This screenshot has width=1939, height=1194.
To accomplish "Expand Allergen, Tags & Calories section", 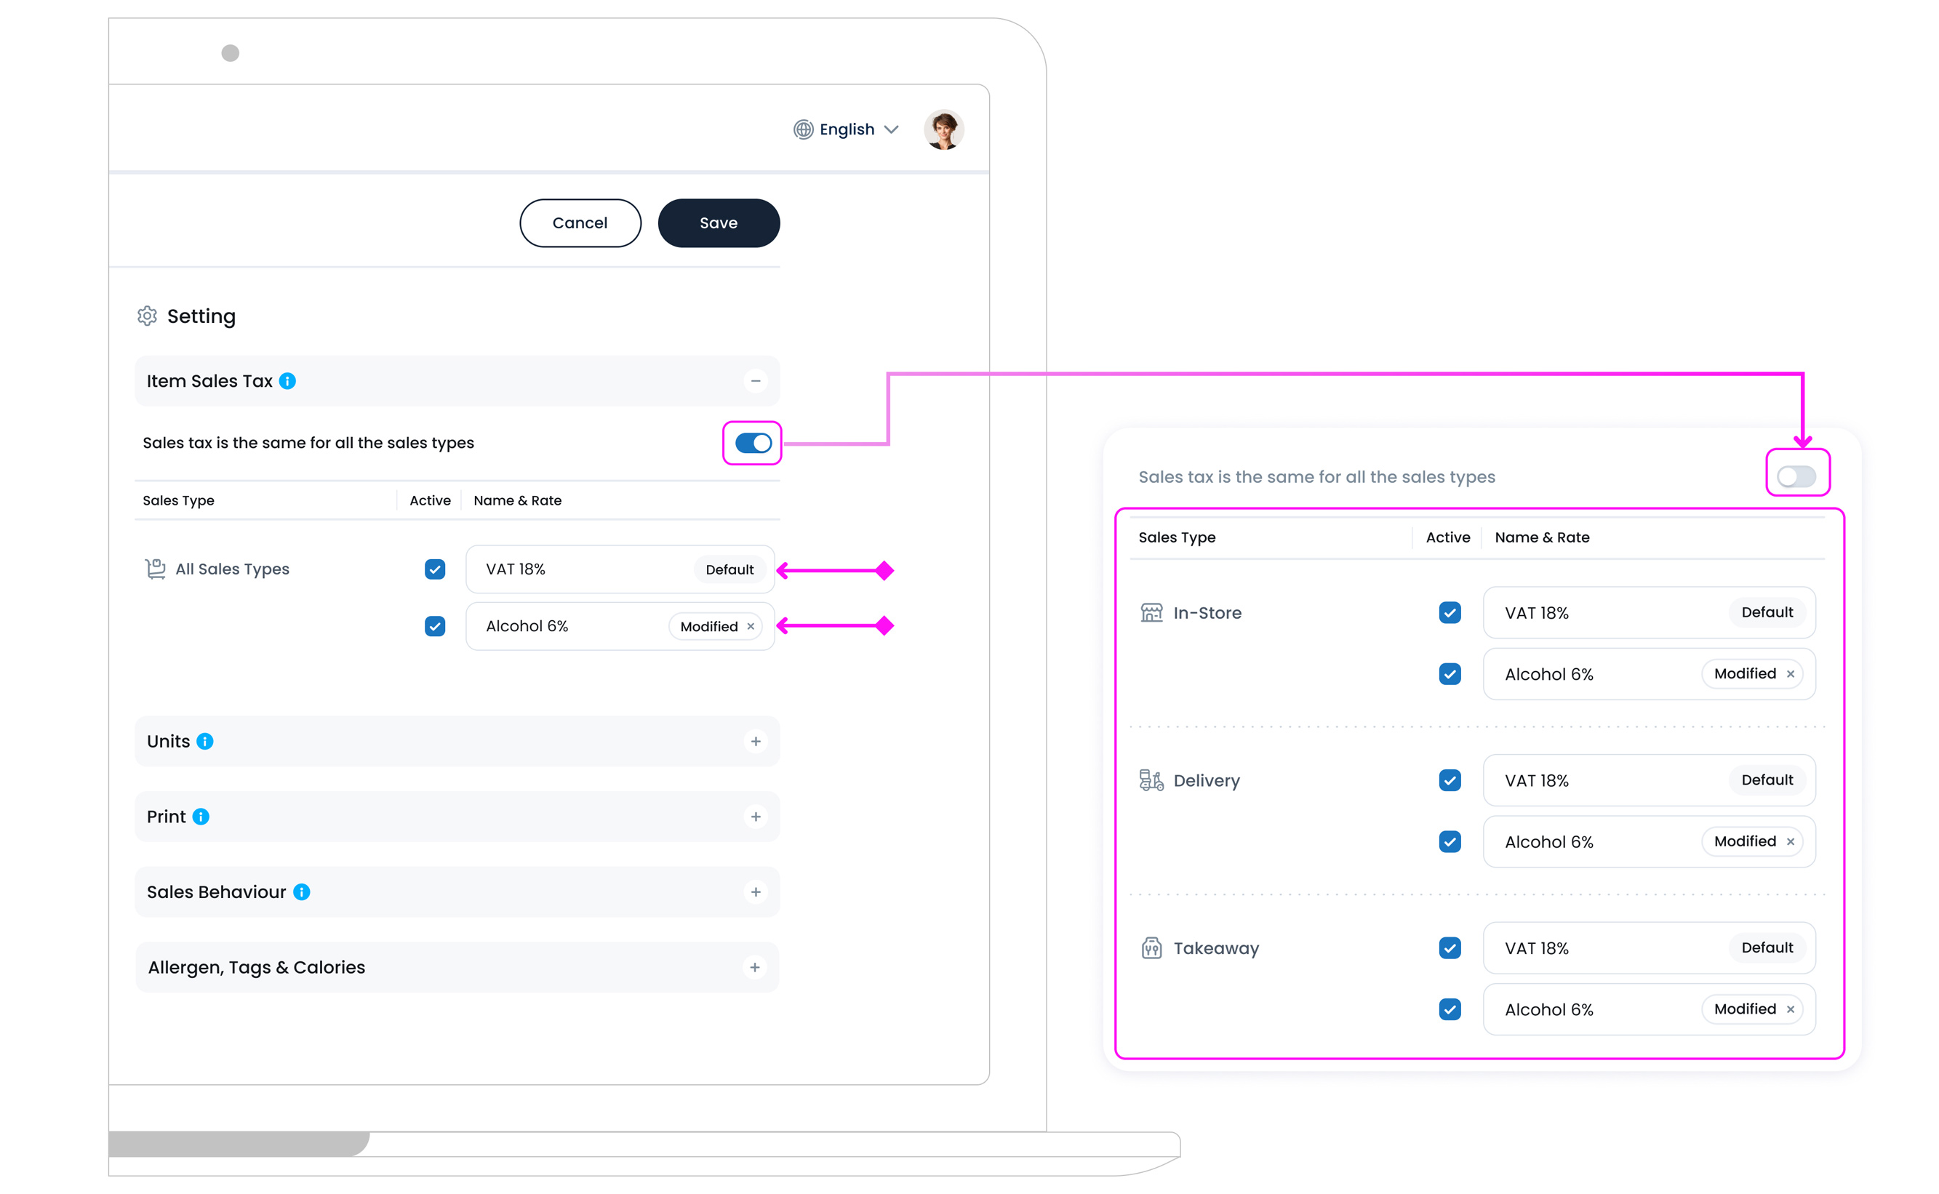I will 754,967.
